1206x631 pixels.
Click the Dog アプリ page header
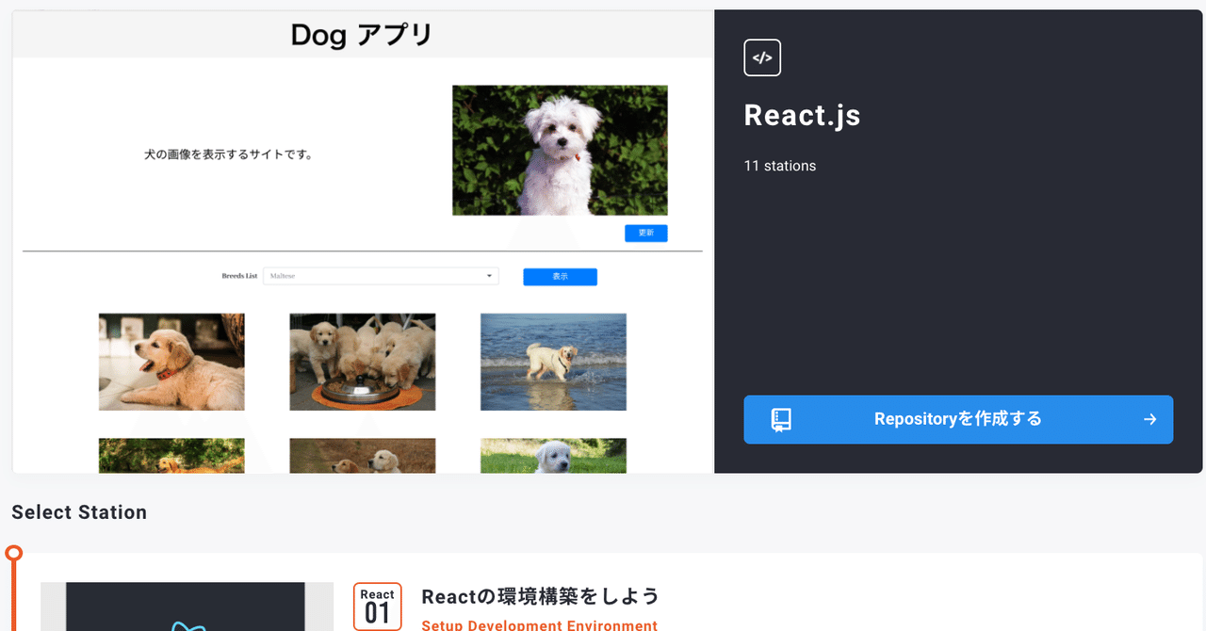362,34
